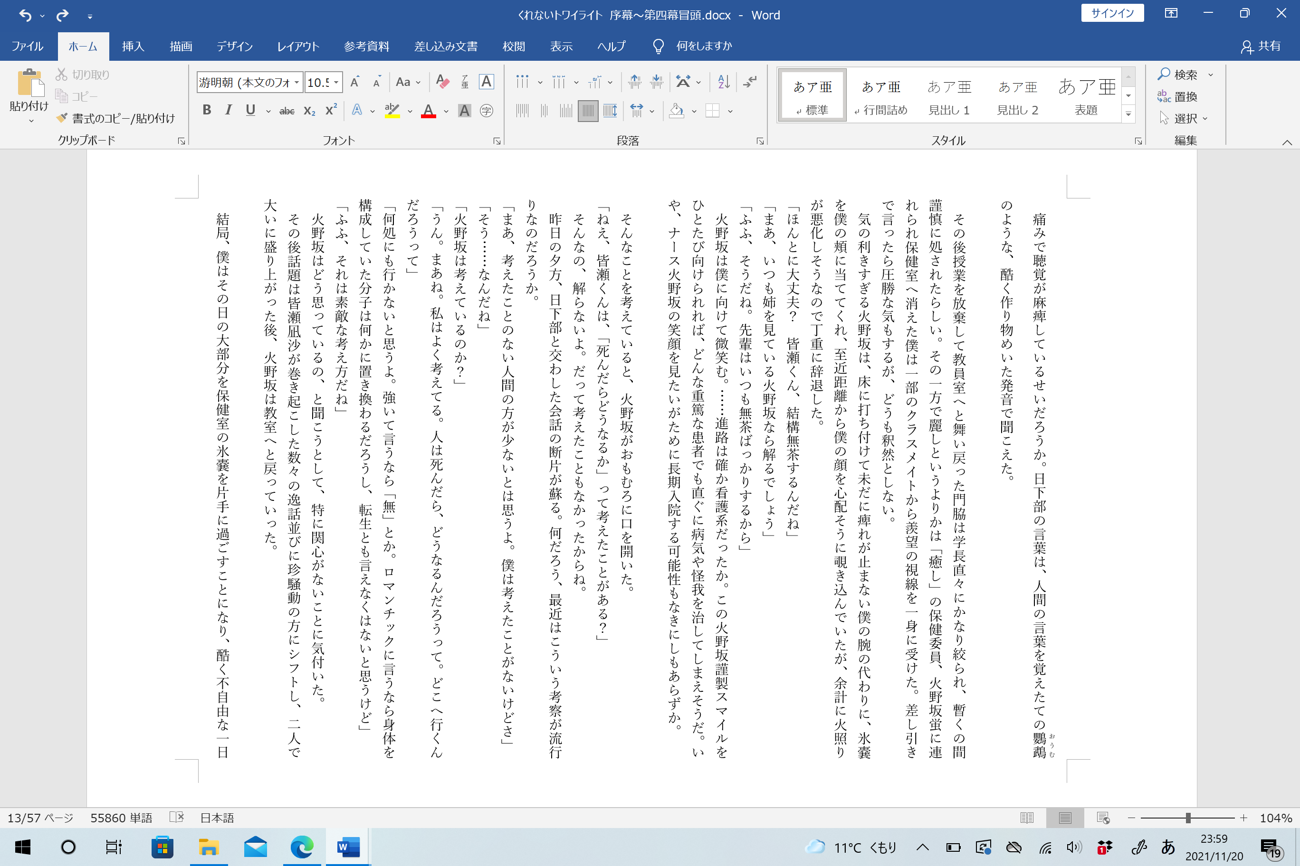The width and height of the screenshot is (1300, 866).
Task: Open the font size dropdown
Action: point(336,82)
